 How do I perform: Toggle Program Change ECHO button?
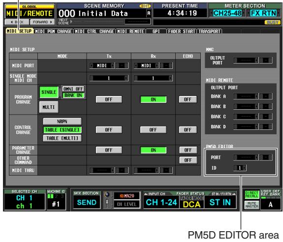coord(188,99)
